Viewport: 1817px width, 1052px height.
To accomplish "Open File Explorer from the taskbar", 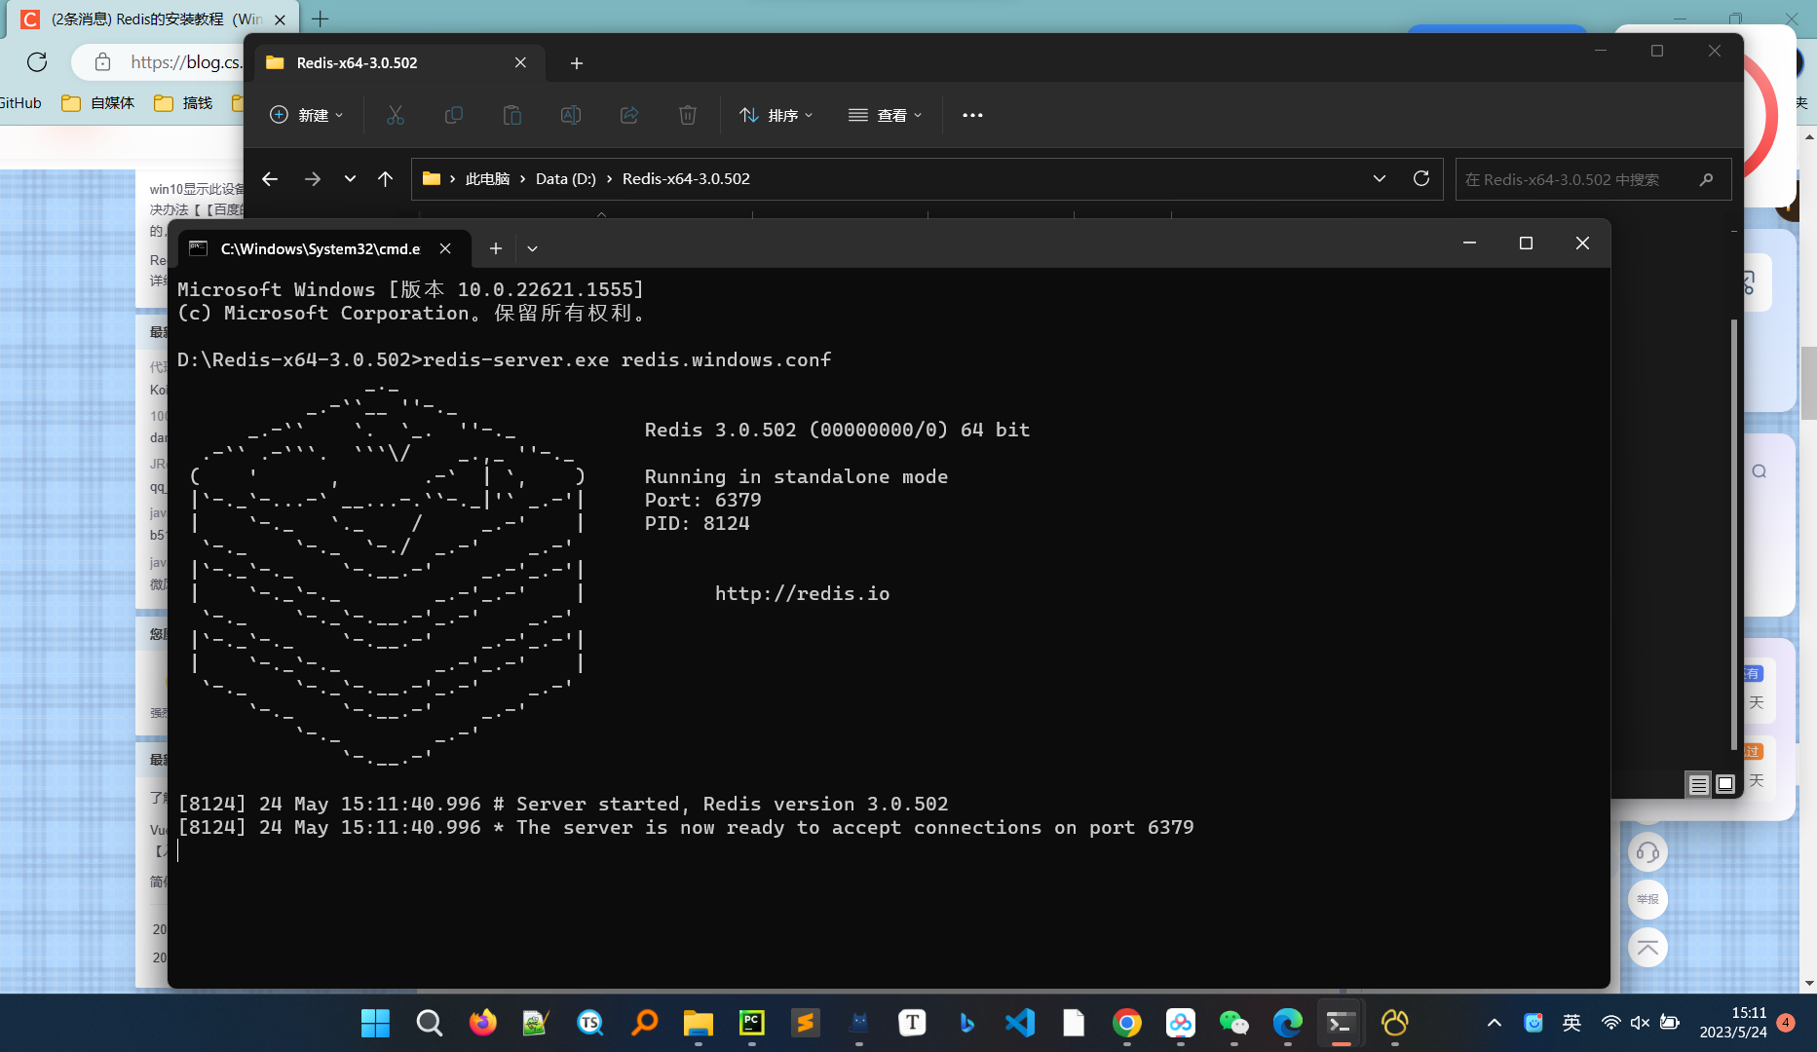I will (x=698, y=1024).
